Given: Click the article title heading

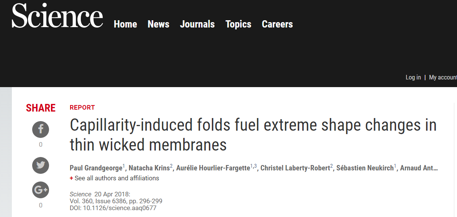Looking at the screenshot, I should [x=253, y=135].
